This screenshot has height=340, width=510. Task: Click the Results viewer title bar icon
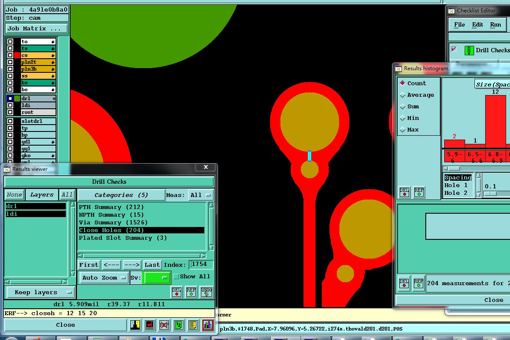(7, 169)
